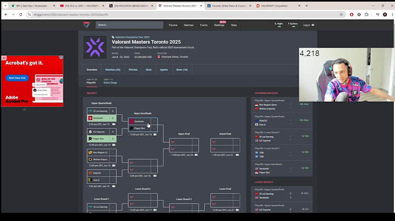The width and height of the screenshot is (395, 221).
Task: Toggle the Spoilers switch
Action: 293,25
